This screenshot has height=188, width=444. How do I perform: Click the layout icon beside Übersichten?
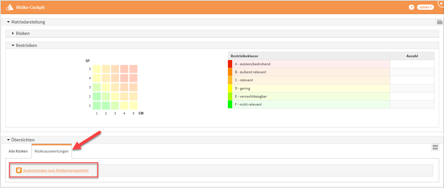(x=435, y=147)
